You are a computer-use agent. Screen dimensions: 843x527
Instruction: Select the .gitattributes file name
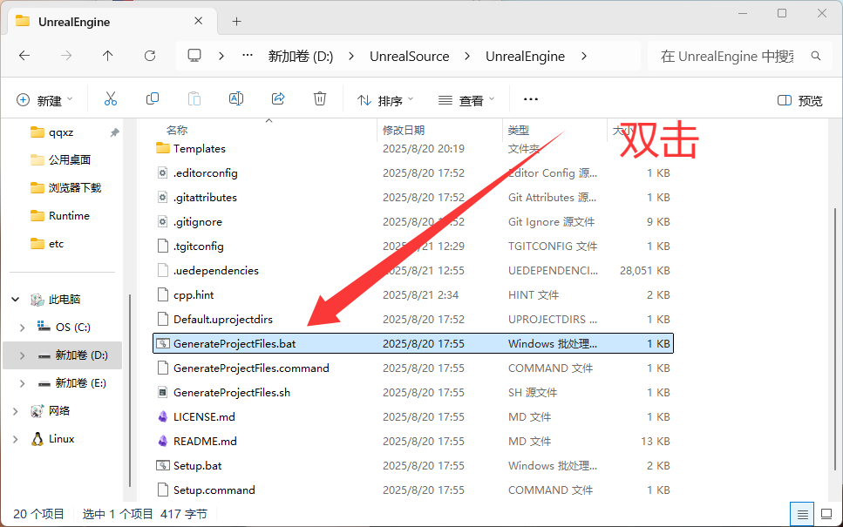click(205, 197)
